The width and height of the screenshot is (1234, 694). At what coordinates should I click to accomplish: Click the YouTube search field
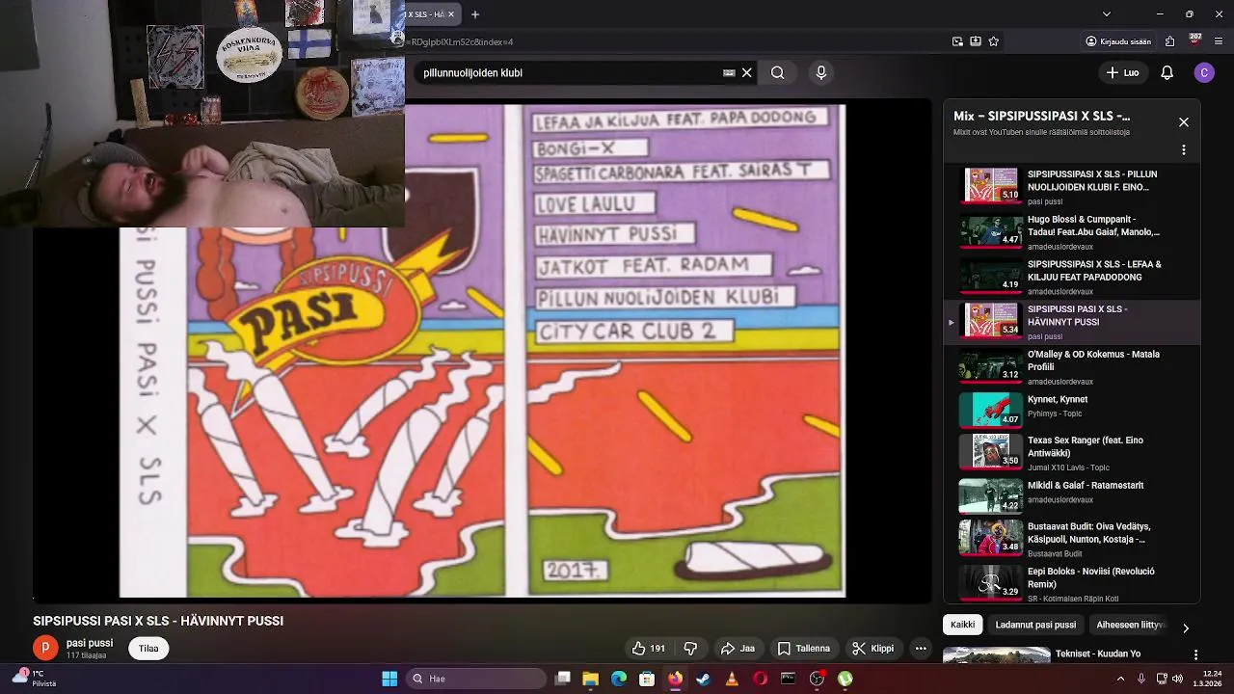click(x=569, y=72)
